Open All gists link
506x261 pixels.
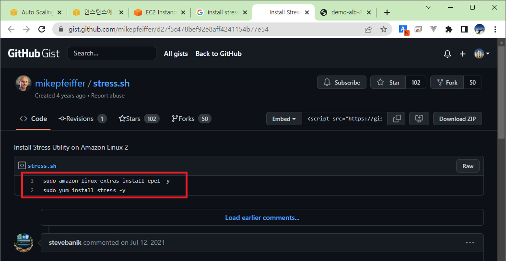176,54
